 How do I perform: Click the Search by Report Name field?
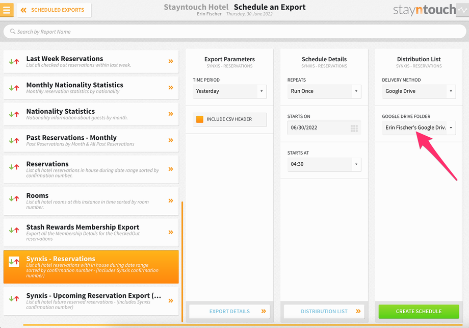pos(235,32)
